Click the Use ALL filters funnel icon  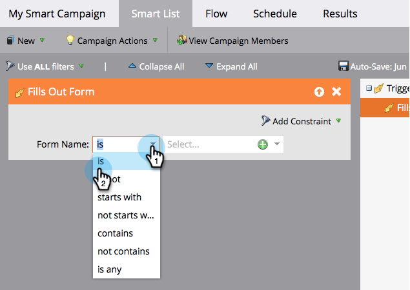click(x=10, y=66)
